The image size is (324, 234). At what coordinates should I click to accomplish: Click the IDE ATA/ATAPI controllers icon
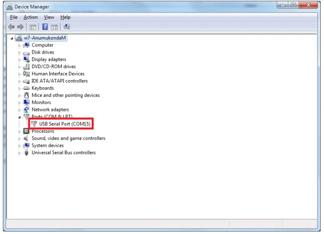26,81
